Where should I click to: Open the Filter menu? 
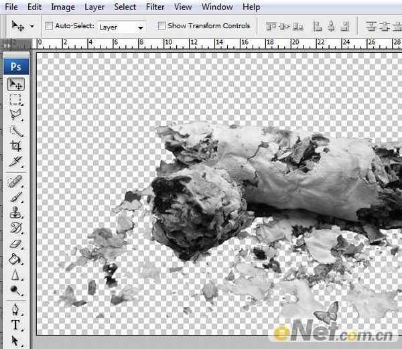[155, 7]
